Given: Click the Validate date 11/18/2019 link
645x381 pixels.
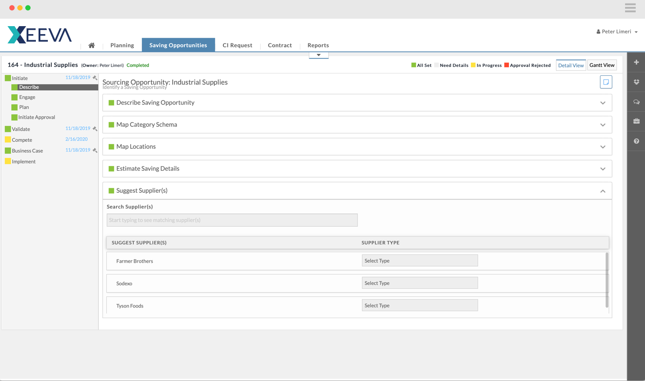Looking at the screenshot, I should [78, 128].
